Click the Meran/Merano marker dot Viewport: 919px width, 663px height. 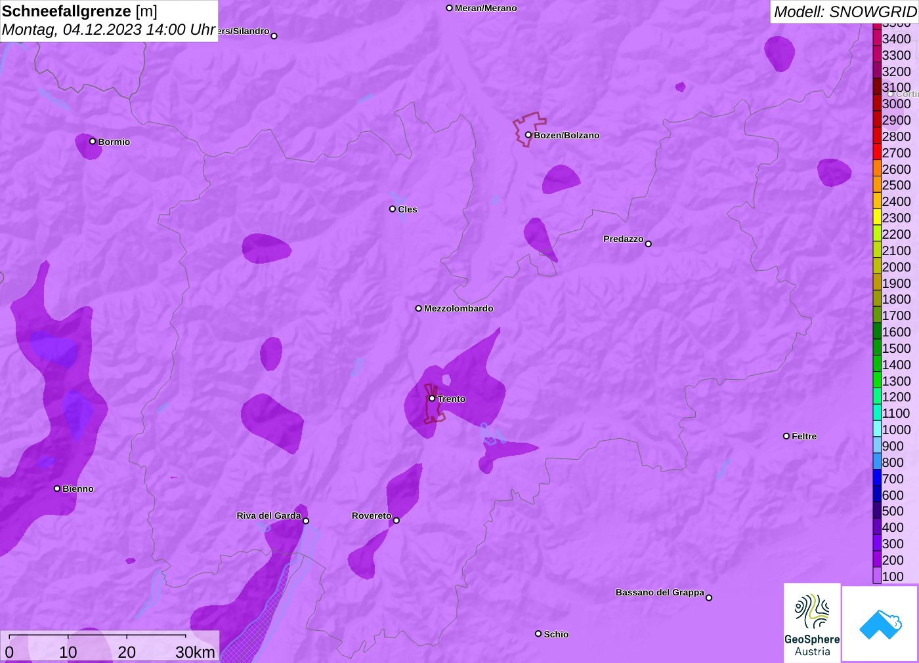(x=450, y=8)
